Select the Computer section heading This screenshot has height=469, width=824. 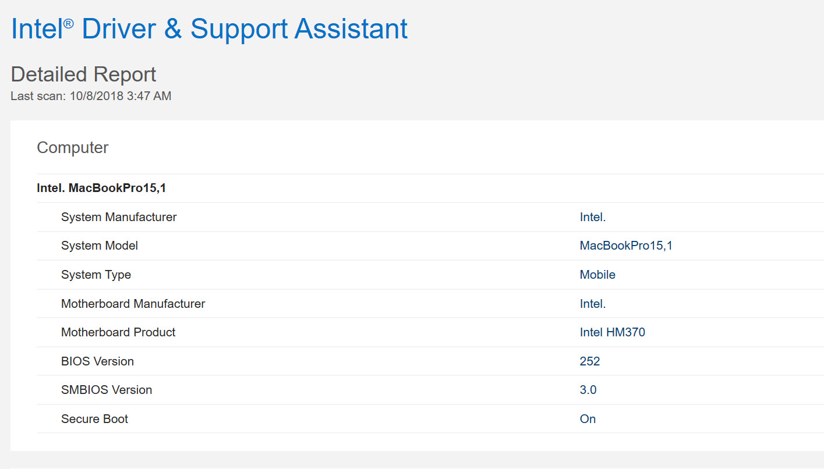[x=72, y=148]
